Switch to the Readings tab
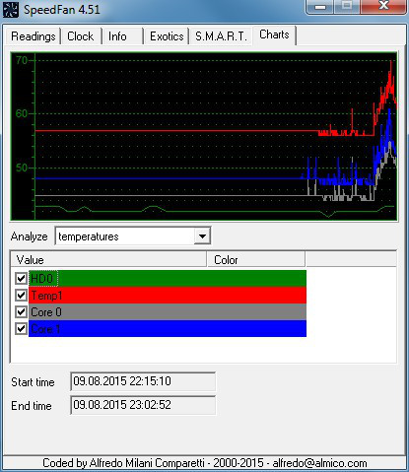The height and width of the screenshot is (472, 409). [x=34, y=36]
